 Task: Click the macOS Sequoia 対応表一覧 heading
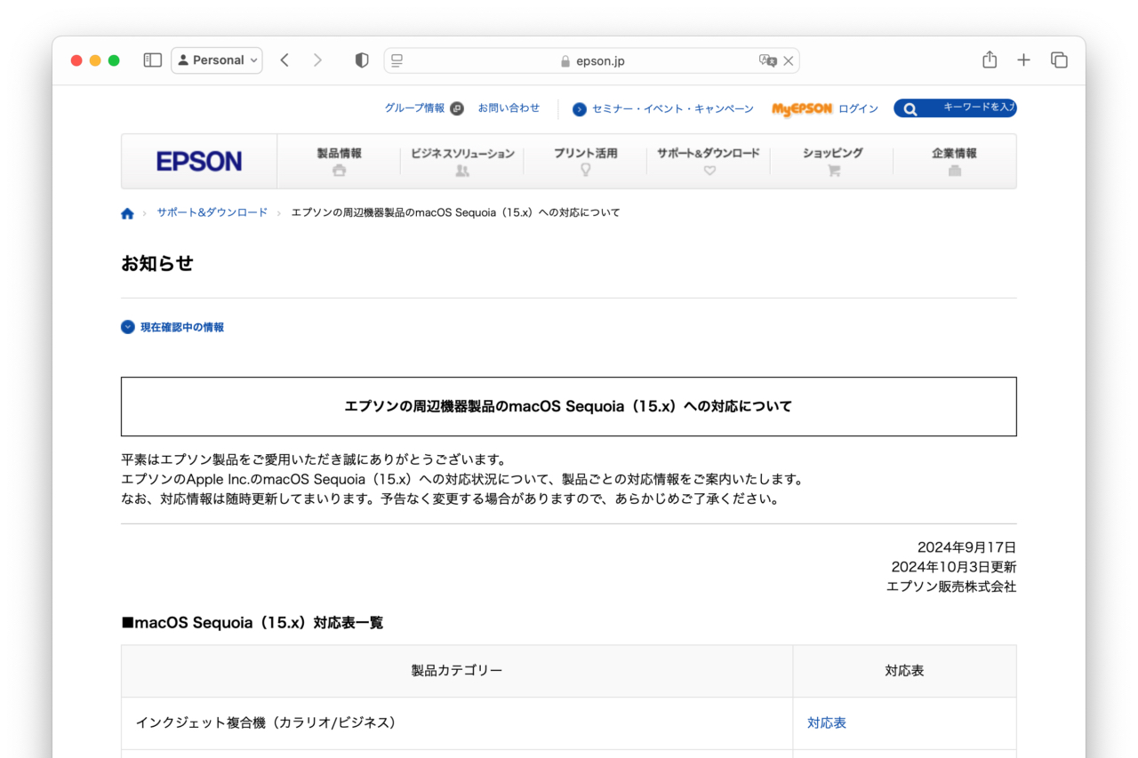(252, 623)
